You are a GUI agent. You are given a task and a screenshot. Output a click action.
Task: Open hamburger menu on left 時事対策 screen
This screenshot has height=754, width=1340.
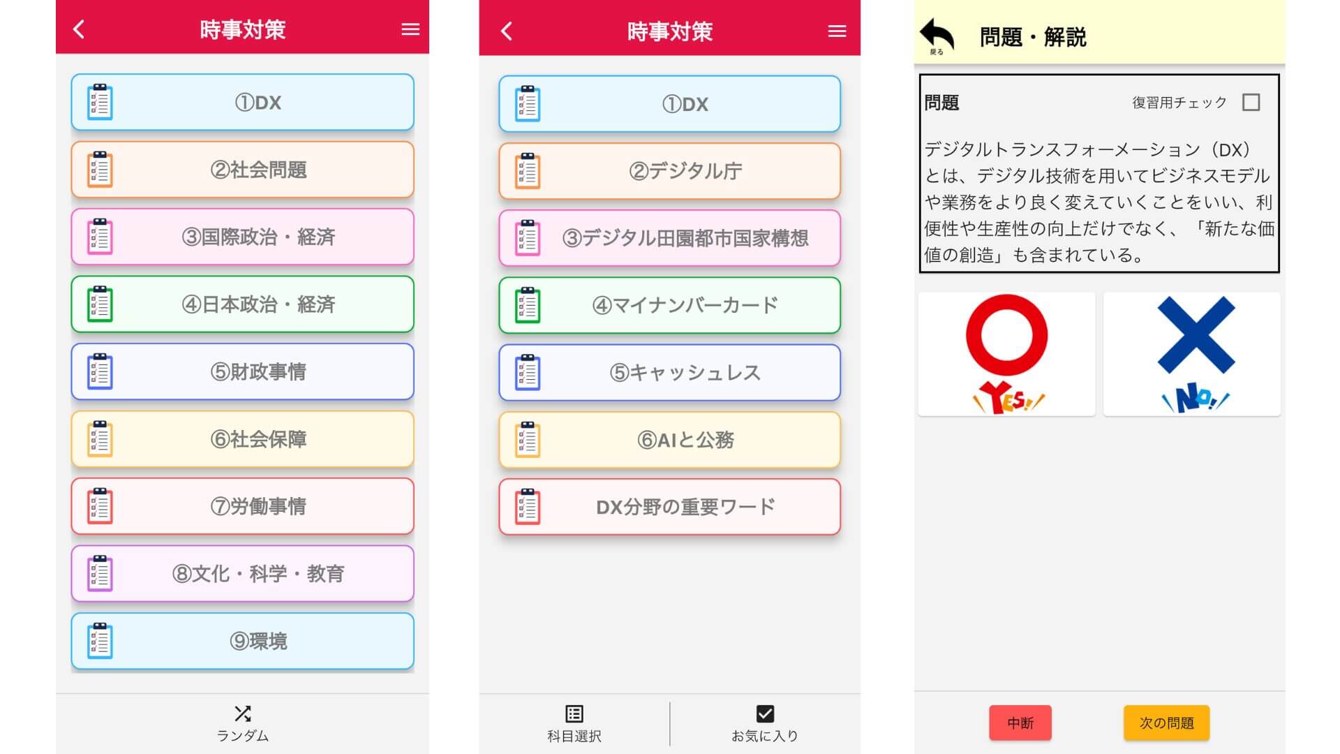410,29
